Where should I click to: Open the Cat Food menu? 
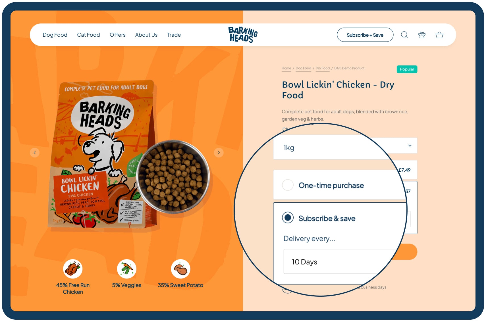(x=88, y=35)
